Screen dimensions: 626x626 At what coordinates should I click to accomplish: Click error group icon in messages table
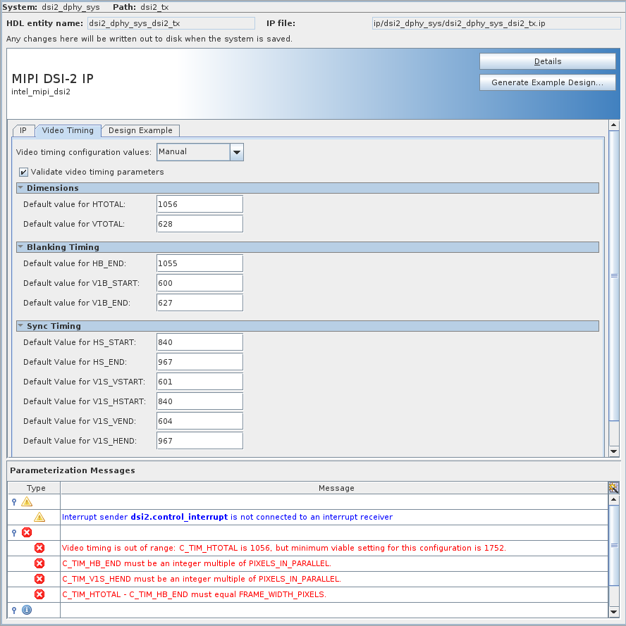tap(27, 532)
